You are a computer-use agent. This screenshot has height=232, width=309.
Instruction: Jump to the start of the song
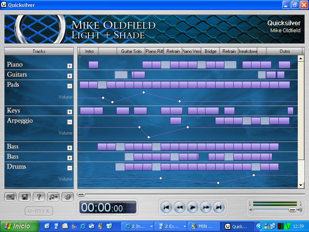pyautogui.click(x=166, y=207)
